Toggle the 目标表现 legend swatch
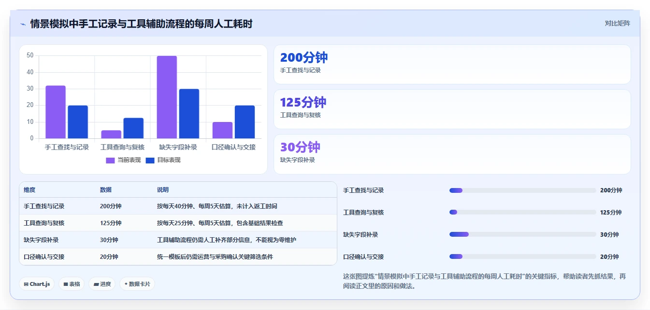The image size is (650, 310). point(150,160)
